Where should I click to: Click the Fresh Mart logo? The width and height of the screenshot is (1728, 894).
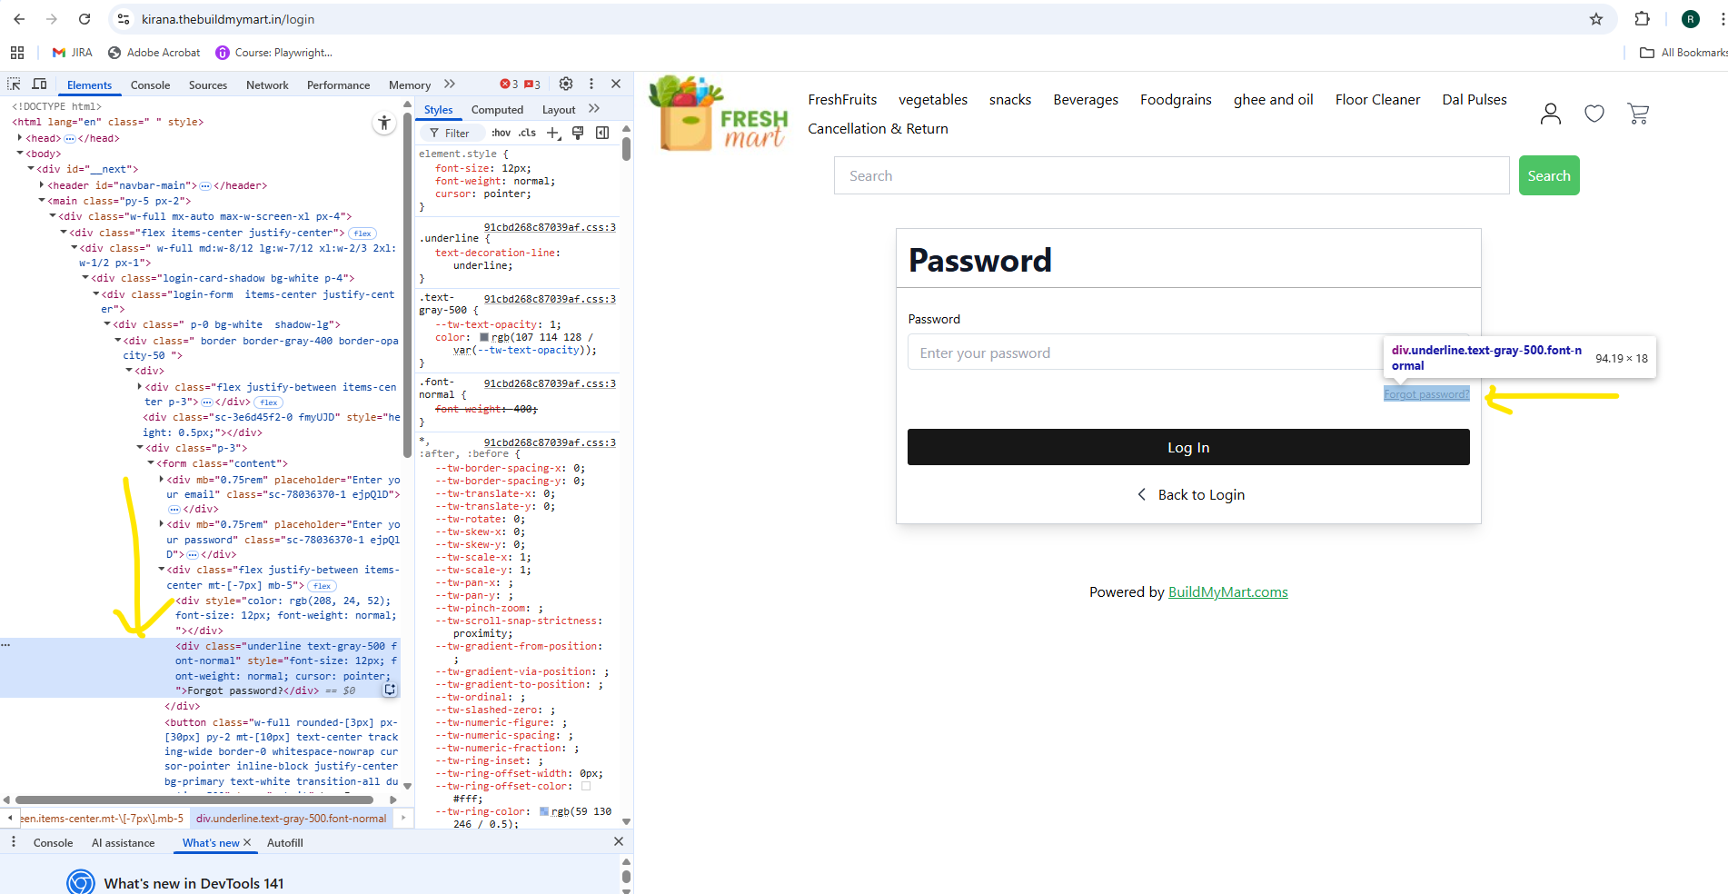coord(719,114)
